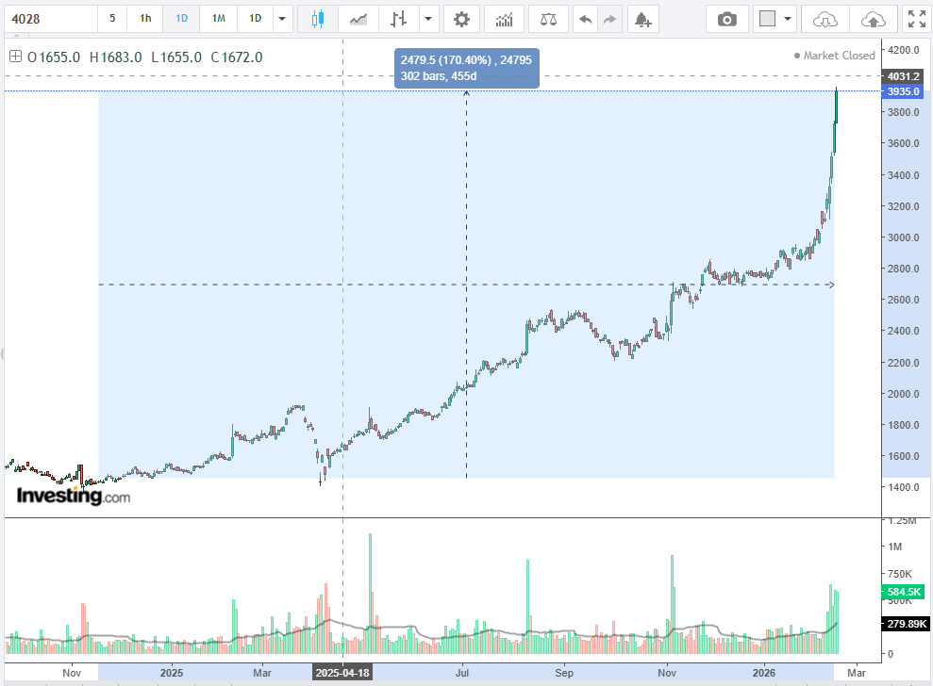The image size is (933, 686).
Task: Click the 3000.0 price axis label
Action: (x=903, y=237)
